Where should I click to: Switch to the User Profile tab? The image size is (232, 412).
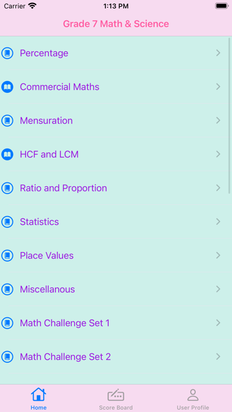[193, 399]
